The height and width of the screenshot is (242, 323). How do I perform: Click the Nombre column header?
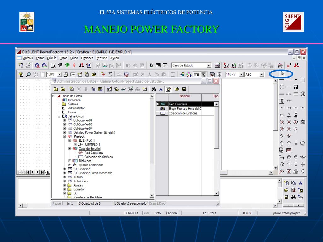pyautogui.click(x=185, y=96)
